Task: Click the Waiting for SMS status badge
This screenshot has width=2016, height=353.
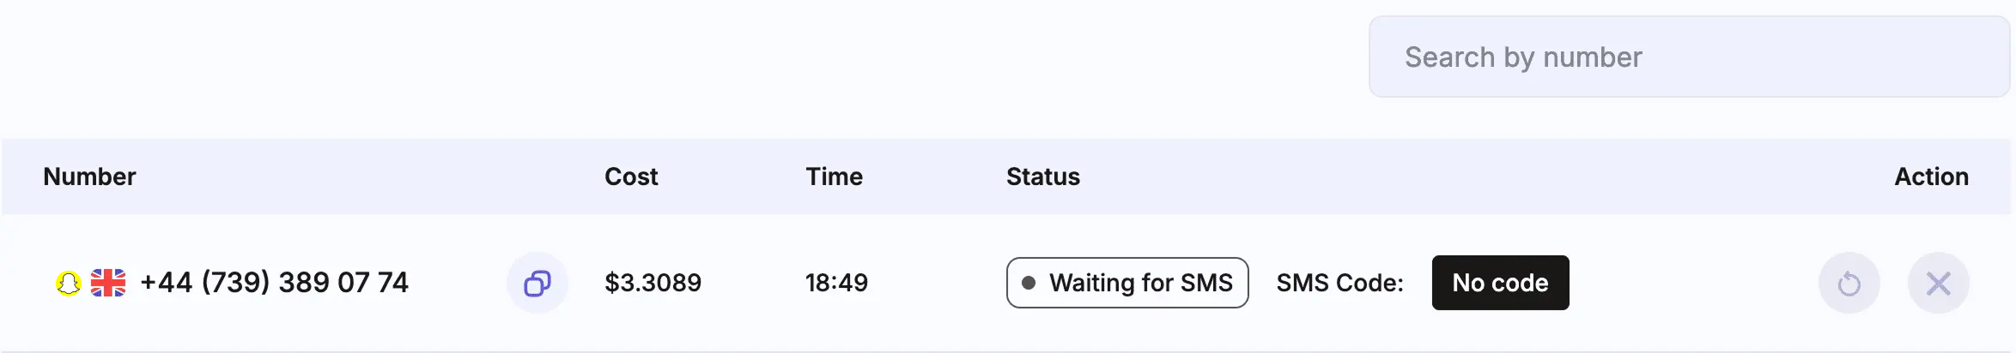Action: click(1127, 283)
